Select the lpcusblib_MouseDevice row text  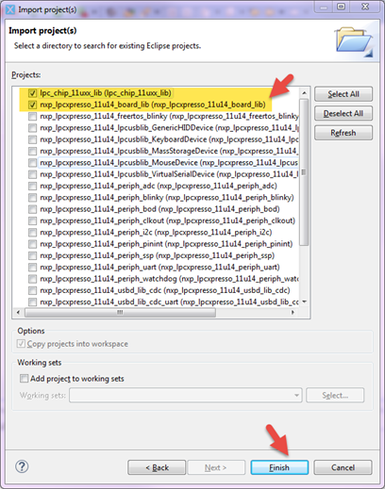(169, 163)
